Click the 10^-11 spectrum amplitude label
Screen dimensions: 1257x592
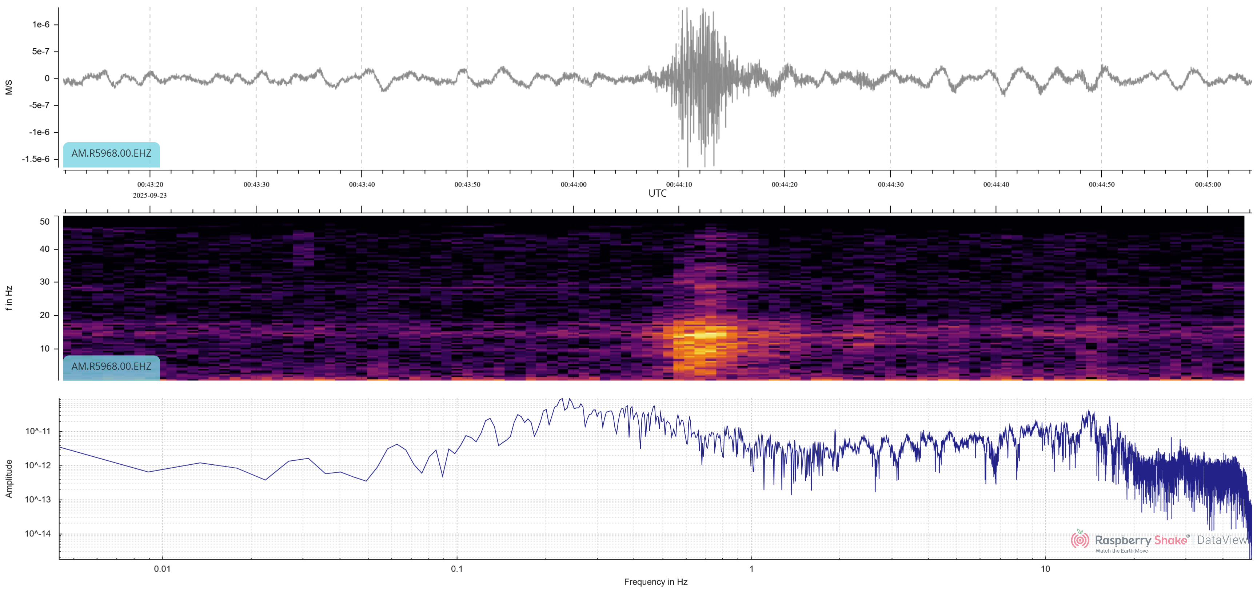[37, 431]
